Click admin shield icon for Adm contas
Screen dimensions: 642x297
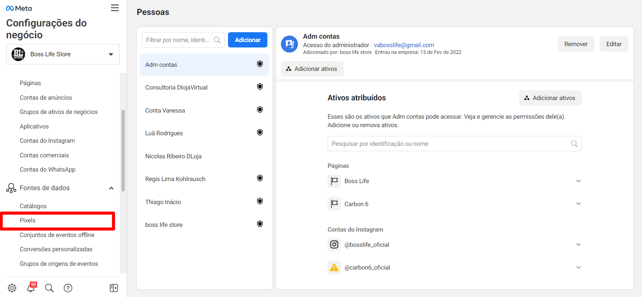tap(260, 64)
